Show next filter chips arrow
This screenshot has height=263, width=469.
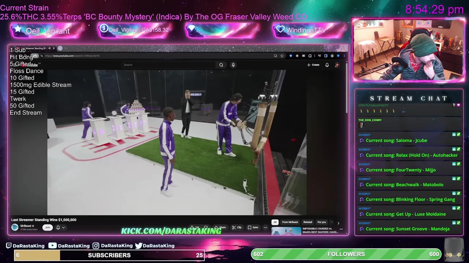tap(338, 222)
